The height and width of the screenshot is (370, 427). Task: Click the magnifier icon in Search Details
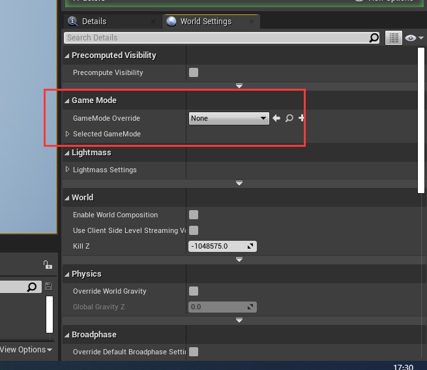coord(374,38)
